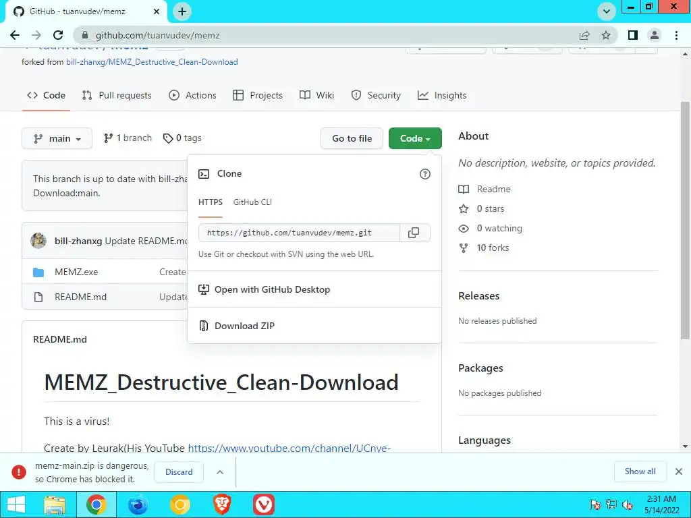Toggle the Chrome side panel icon
This screenshot has height=518, width=691.
[x=633, y=35]
